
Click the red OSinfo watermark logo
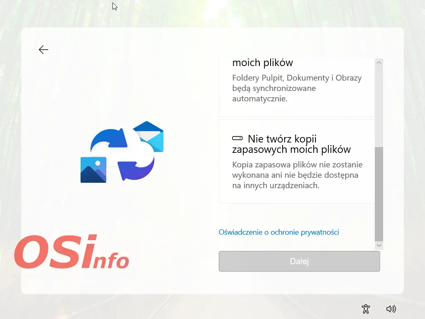[71, 252]
